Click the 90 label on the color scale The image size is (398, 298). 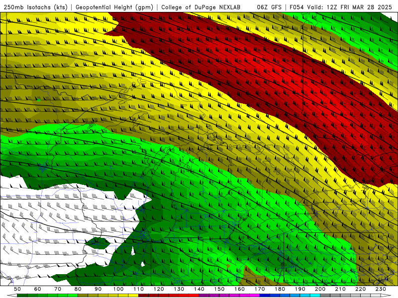point(98,289)
